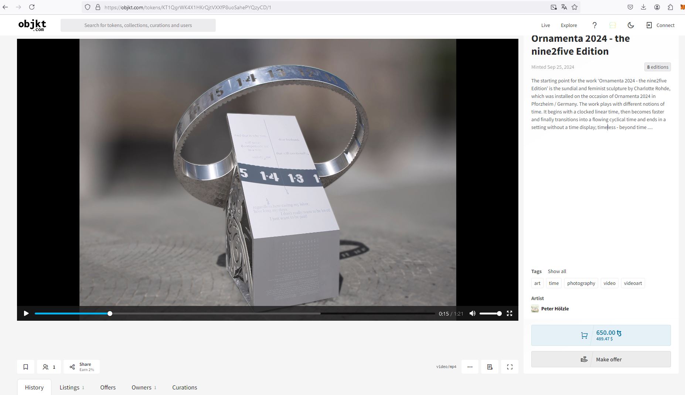Open the browser account profile icon
This screenshot has width=685, height=395.
(657, 7)
